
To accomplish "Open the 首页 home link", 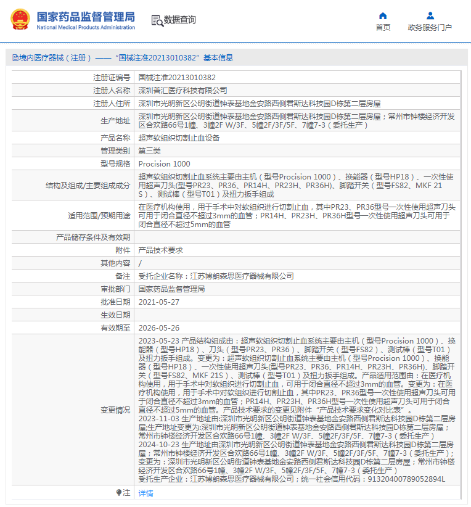I will coord(383,28).
